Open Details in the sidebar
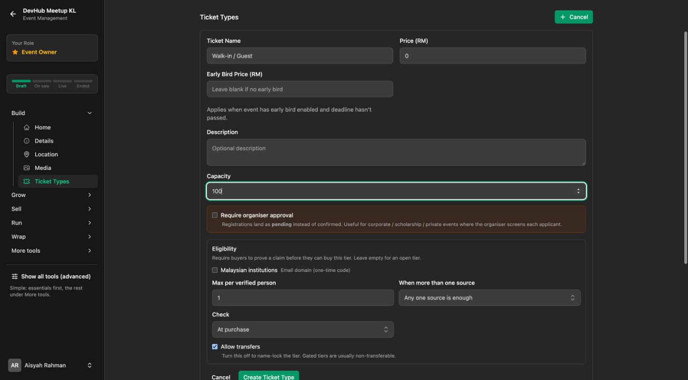 (58, 141)
